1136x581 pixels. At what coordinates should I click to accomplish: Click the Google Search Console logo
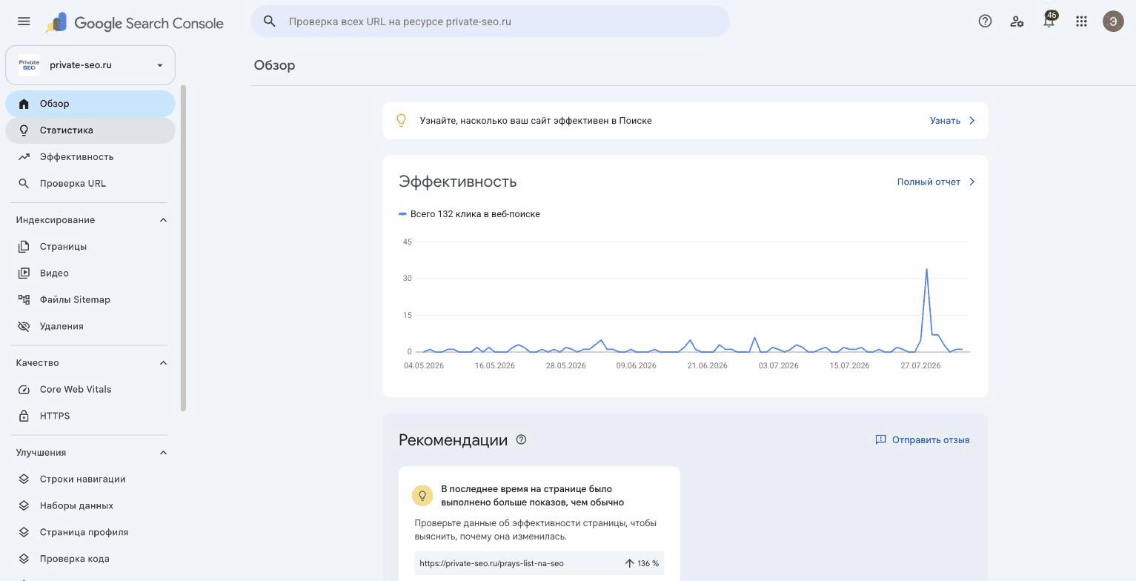point(135,23)
